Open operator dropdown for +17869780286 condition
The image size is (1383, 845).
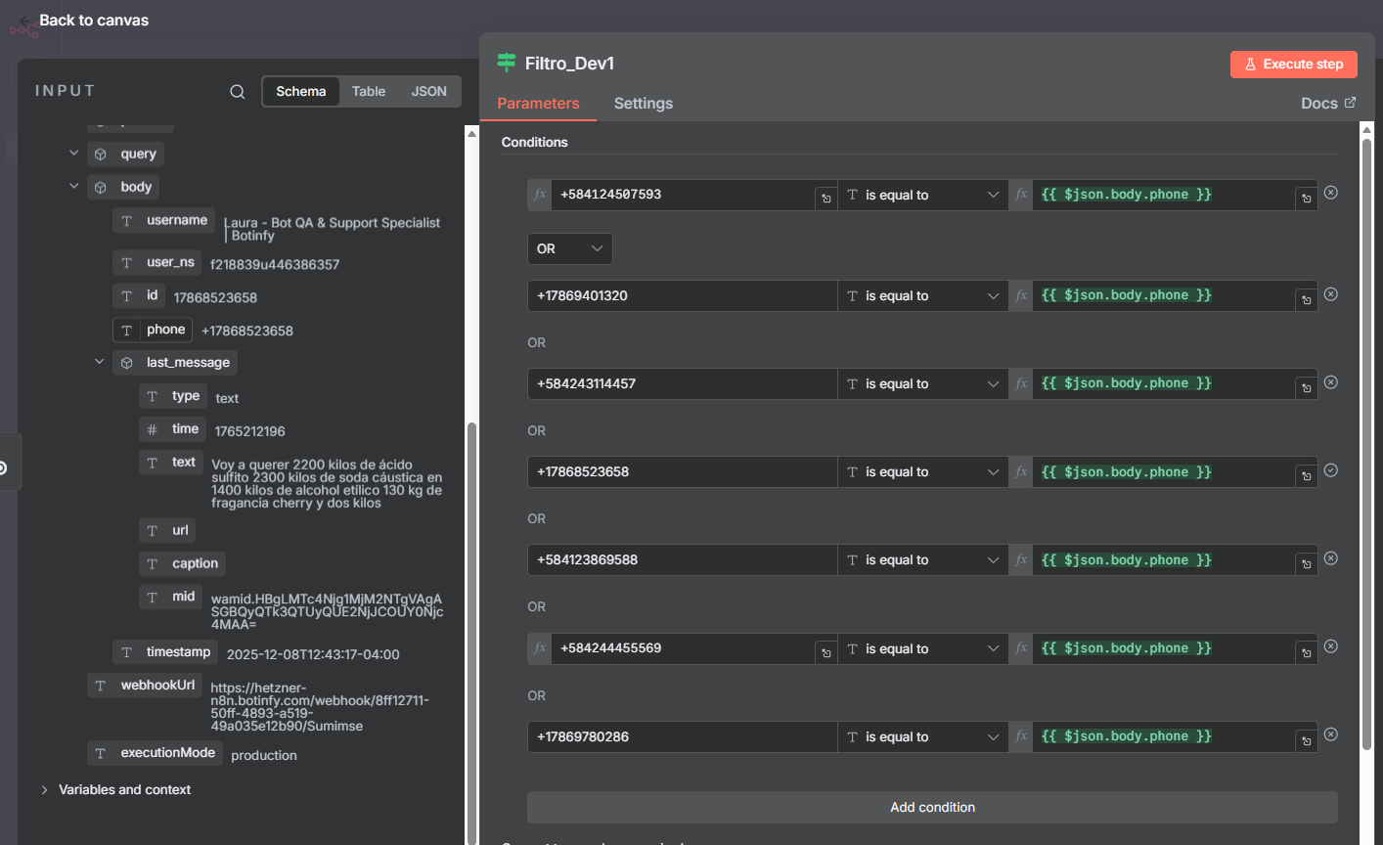(923, 736)
